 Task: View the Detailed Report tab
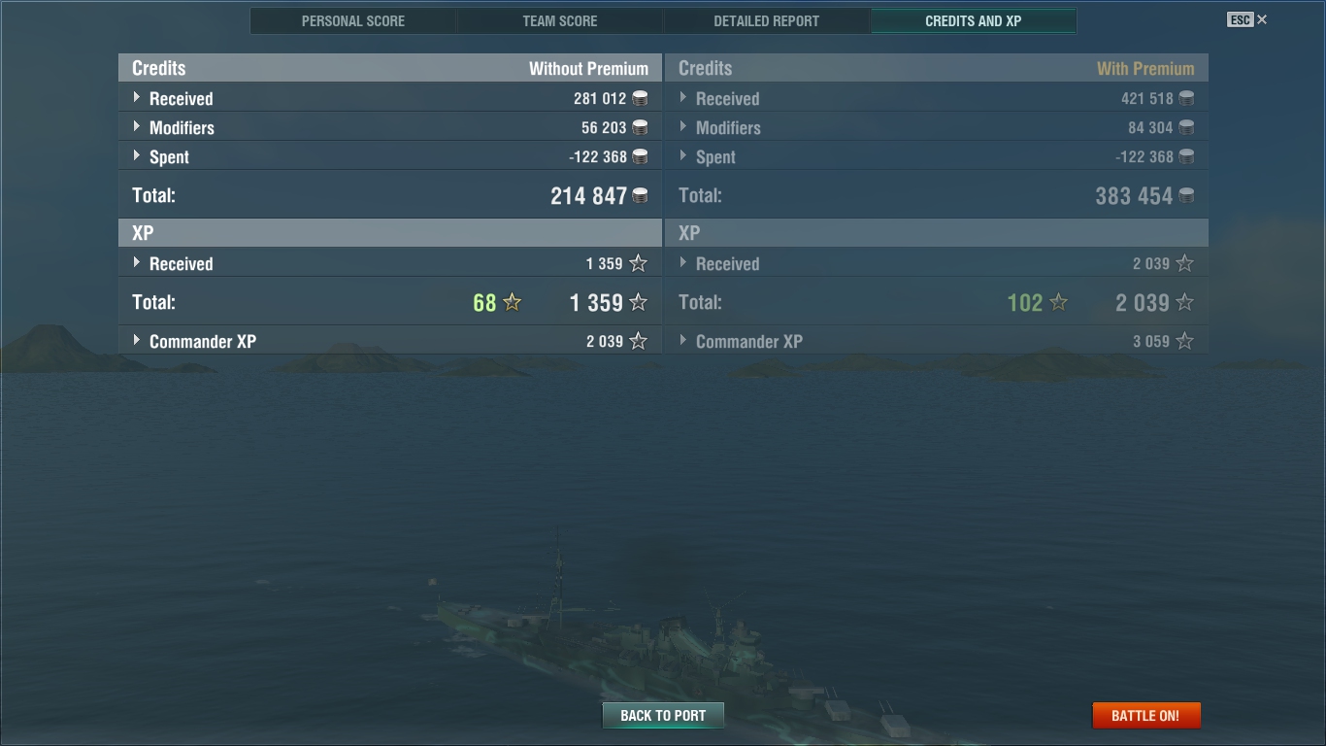pos(767,20)
